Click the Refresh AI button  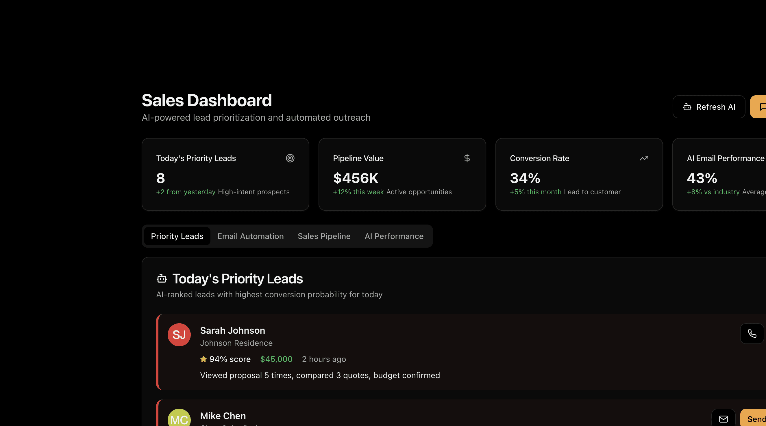(x=708, y=107)
